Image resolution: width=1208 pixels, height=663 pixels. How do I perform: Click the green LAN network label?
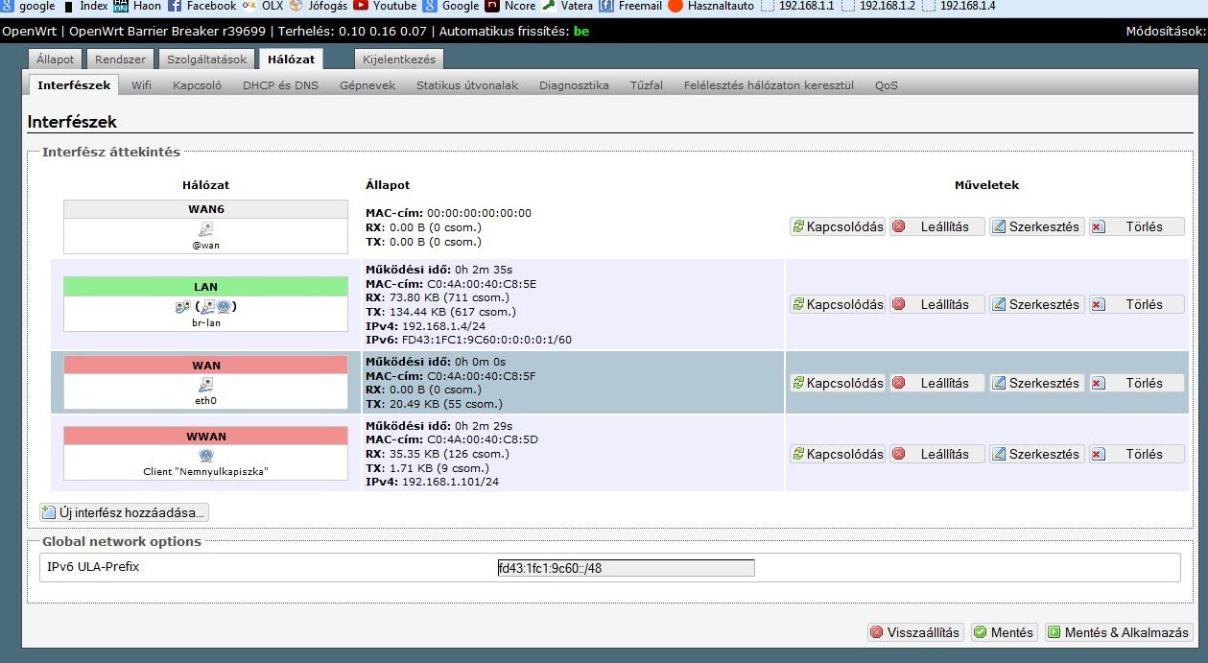click(x=205, y=287)
